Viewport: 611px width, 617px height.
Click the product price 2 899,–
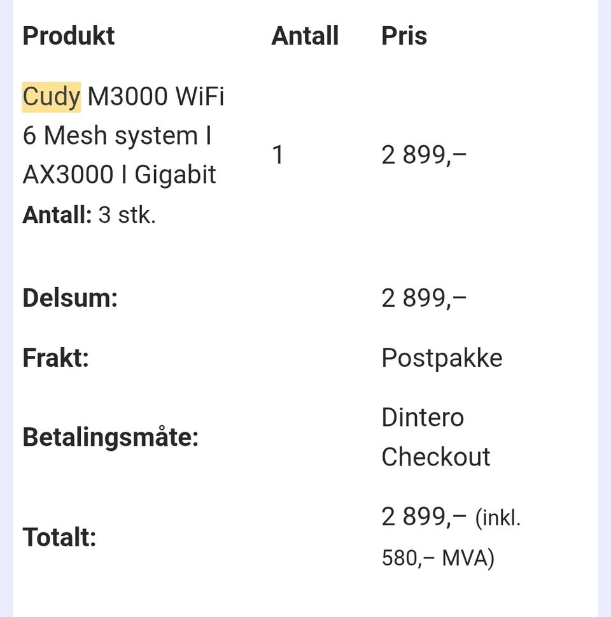[424, 155]
